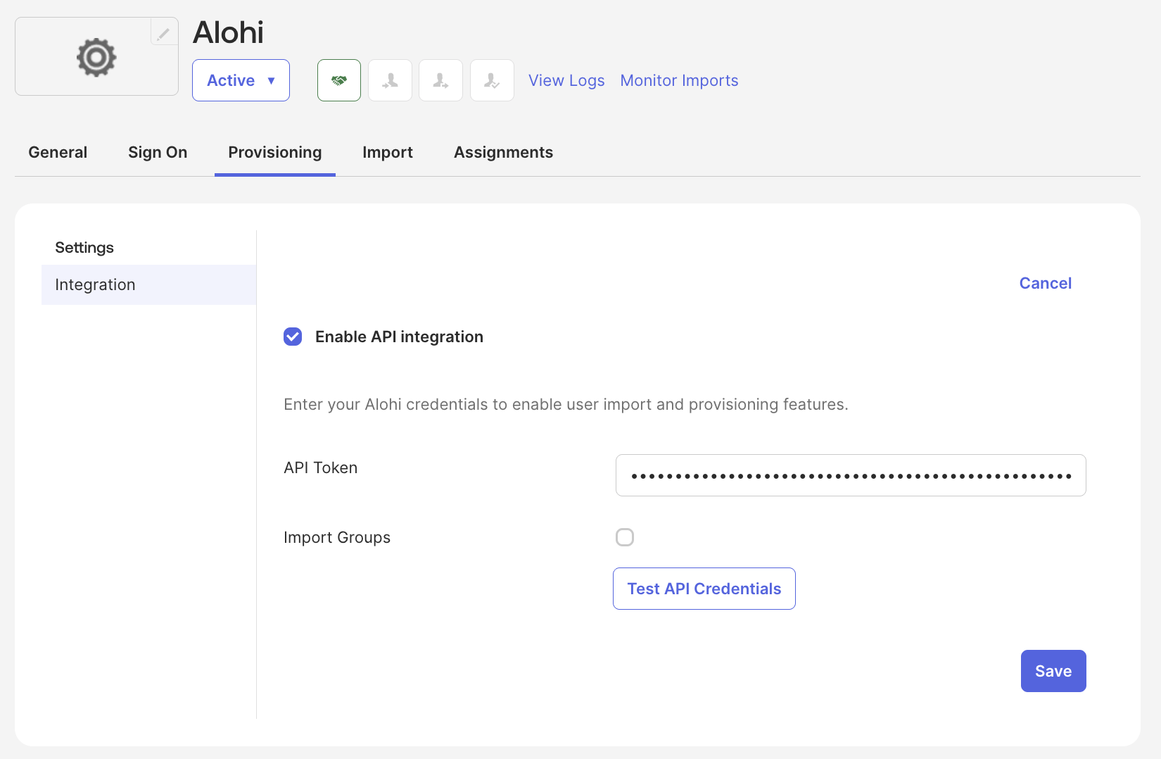Switch to the Sign On tab
The image size is (1161, 759).
click(x=158, y=152)
